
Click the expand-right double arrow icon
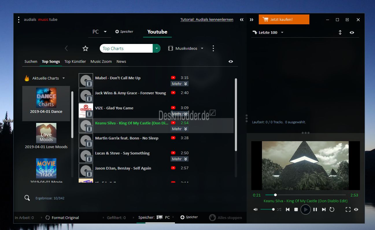pyautogui.click(x=252, y=20)
